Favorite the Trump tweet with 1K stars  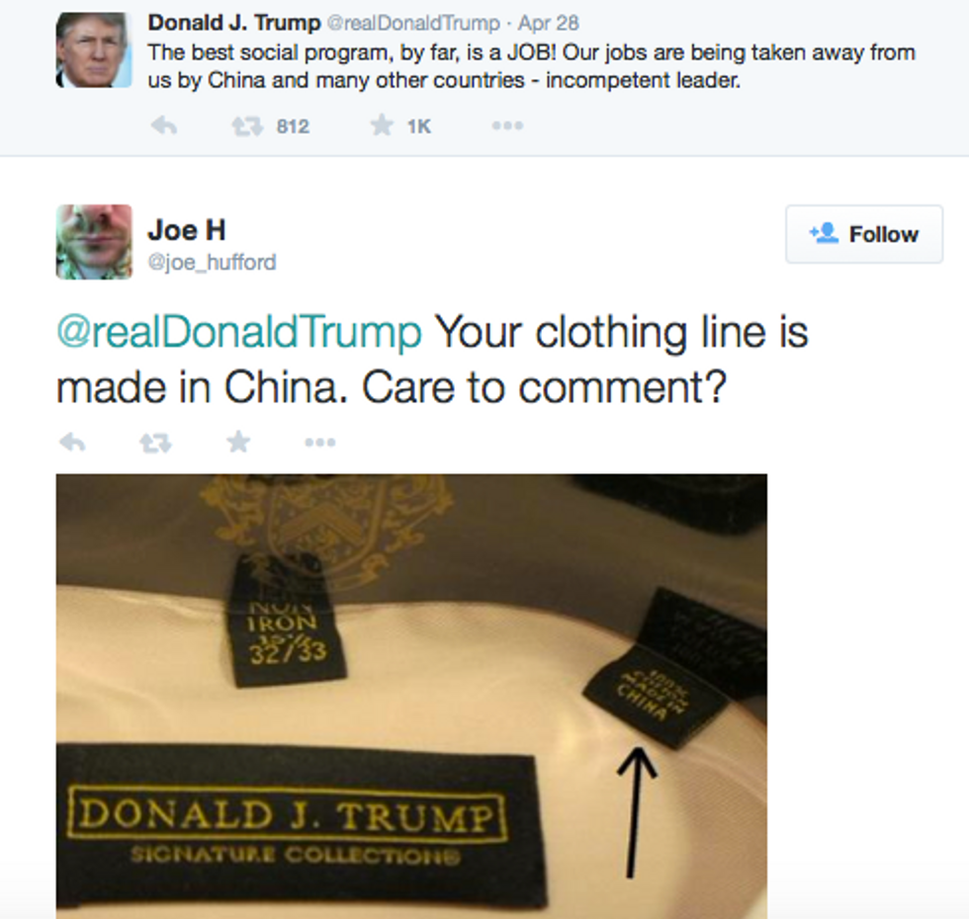coord(382,126)
